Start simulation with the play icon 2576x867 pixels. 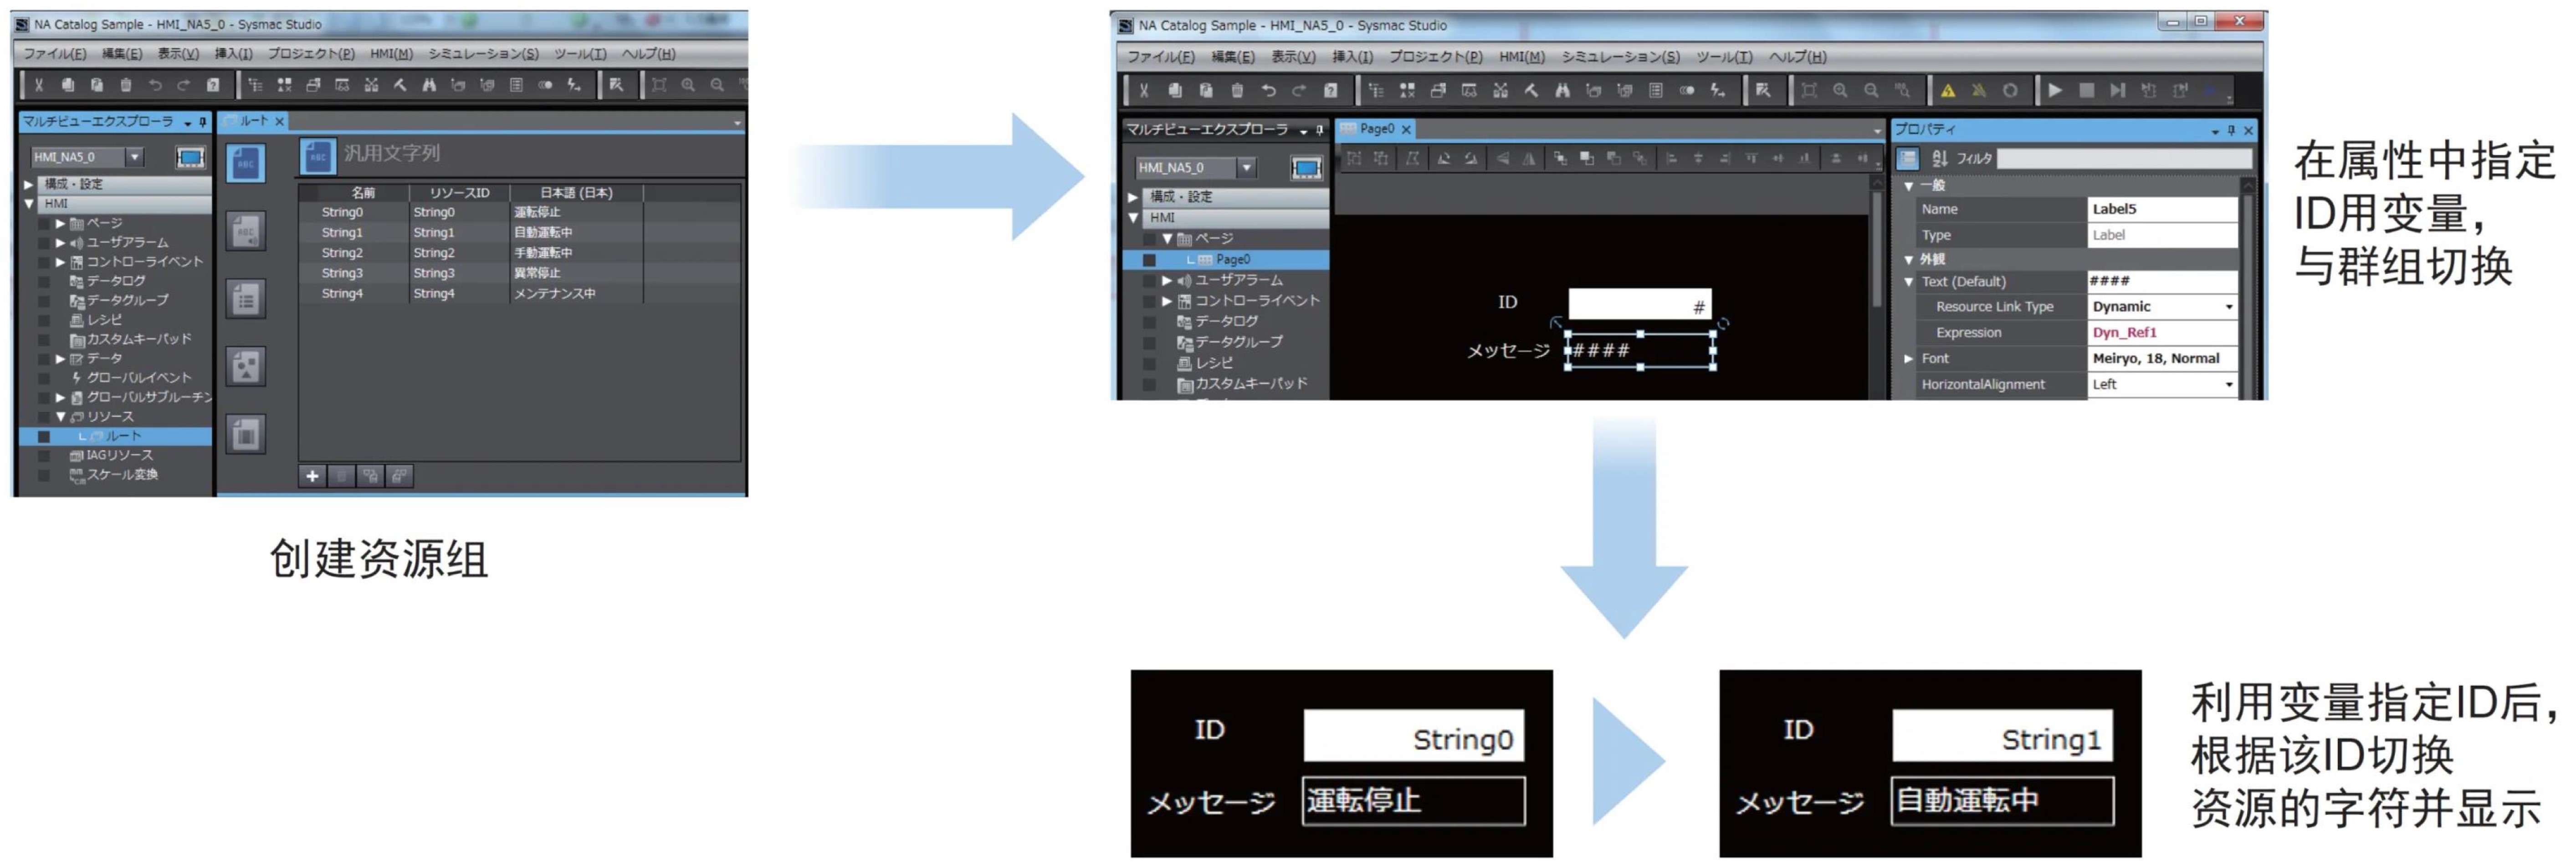tap(2054, 91)
